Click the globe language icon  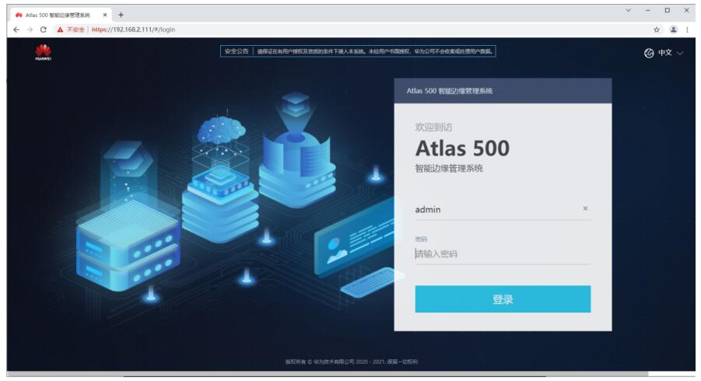point(649,53)
